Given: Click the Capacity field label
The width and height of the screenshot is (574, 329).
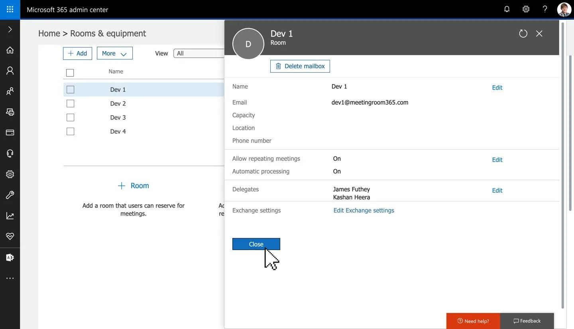Looking at the screenshot, I should pyautogui.click(x=244, y=115).
